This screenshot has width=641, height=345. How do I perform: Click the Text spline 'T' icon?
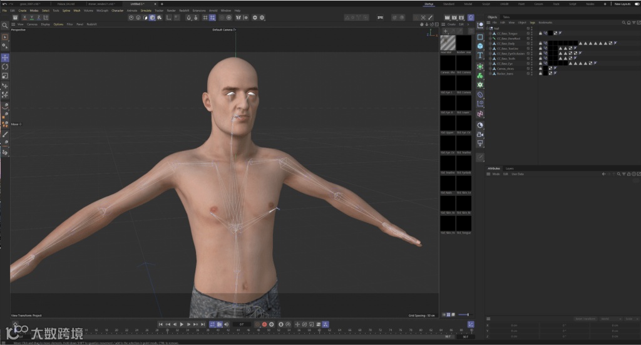pyautogui.click(x=480, y=55)
